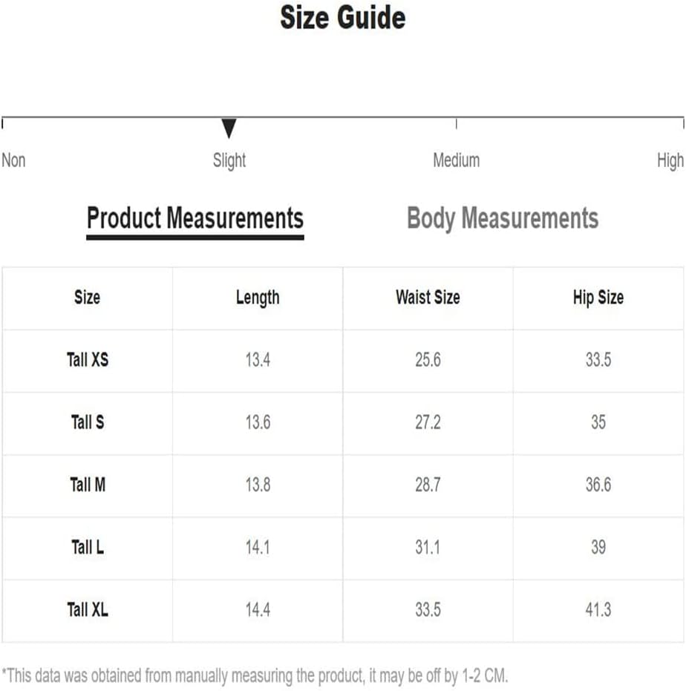Click the black triangle stretch marker
Viewport: 686px width, 691px height.
coord(229,128)
